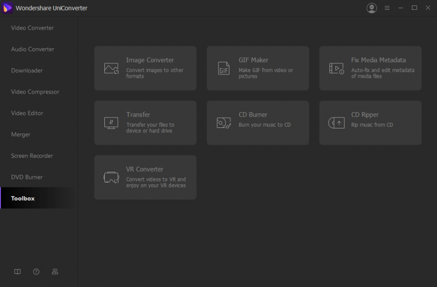Screen dimensions: 437x287
Task: Click "Auto-fix and edit metadata" description
Action: click(x=383, y=73)
